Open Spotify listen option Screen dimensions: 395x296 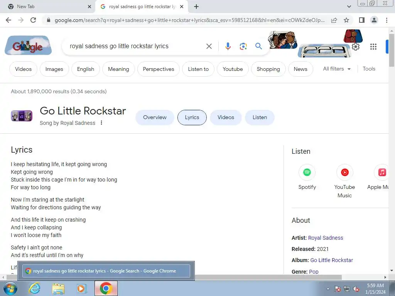[x=307, y=177]
